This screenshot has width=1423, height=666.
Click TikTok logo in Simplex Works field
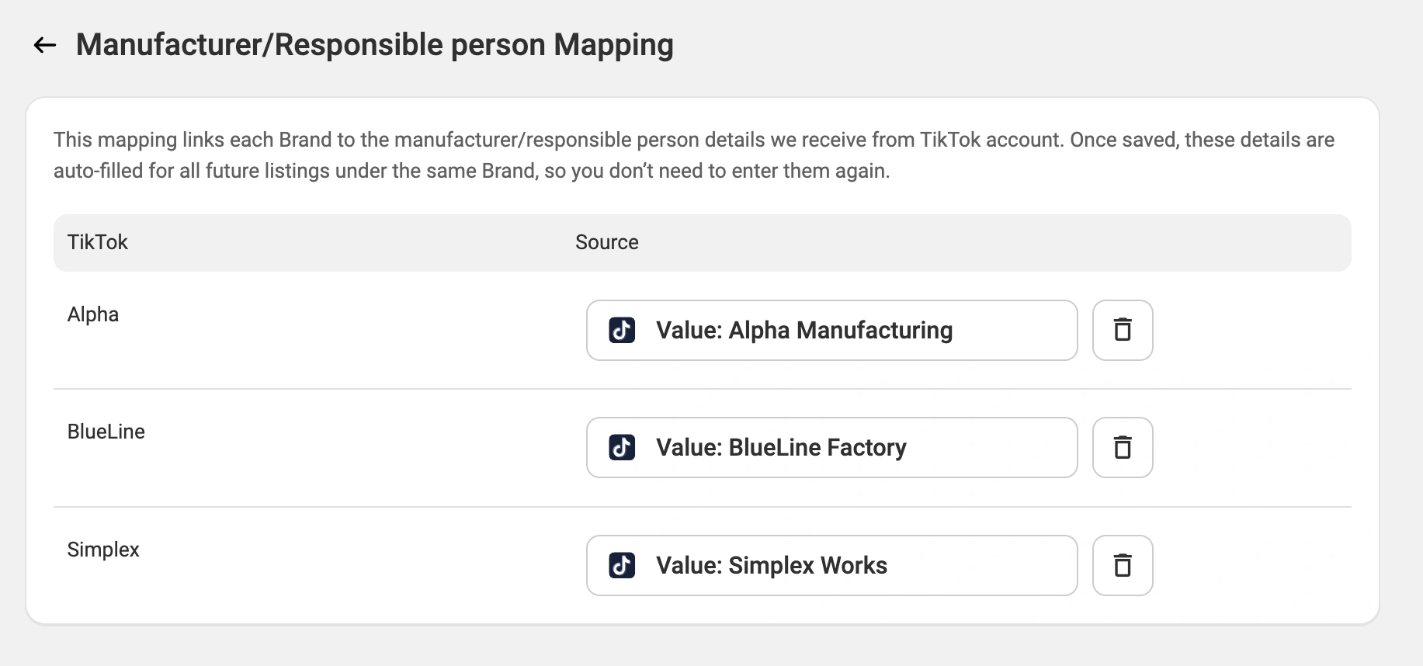[622, 566]
